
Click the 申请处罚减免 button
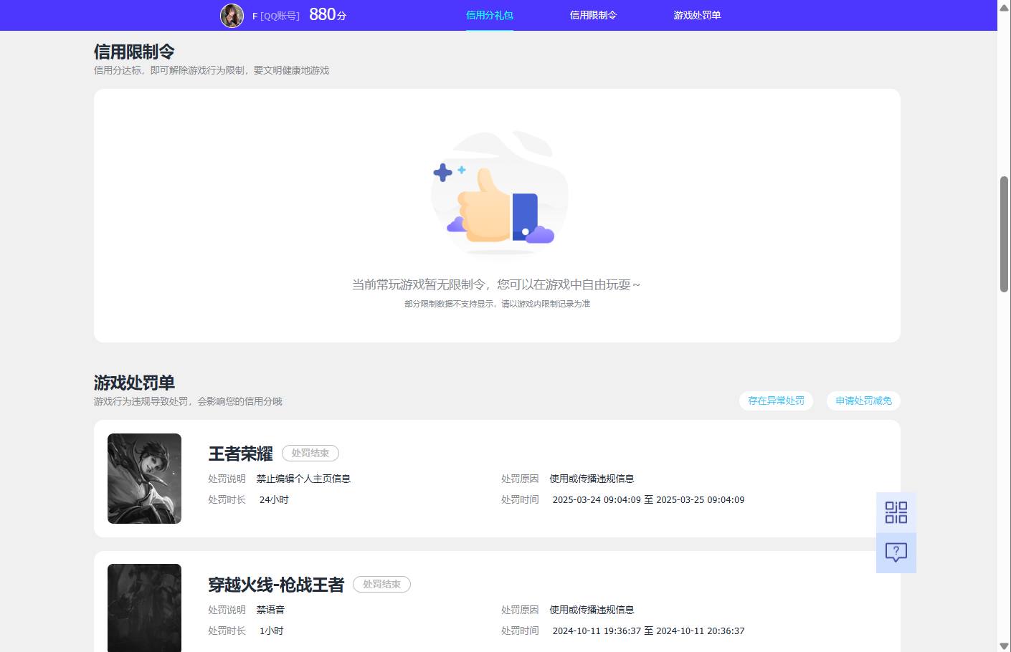(863, 401)
